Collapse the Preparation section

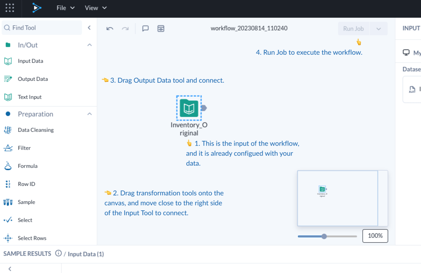[x=89, y=114]
